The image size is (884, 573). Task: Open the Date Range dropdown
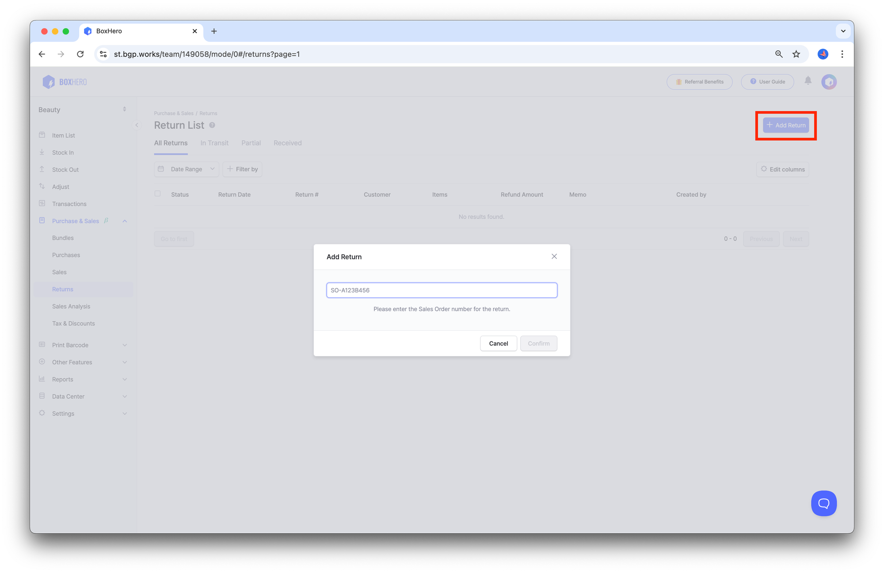click(186, 169)
